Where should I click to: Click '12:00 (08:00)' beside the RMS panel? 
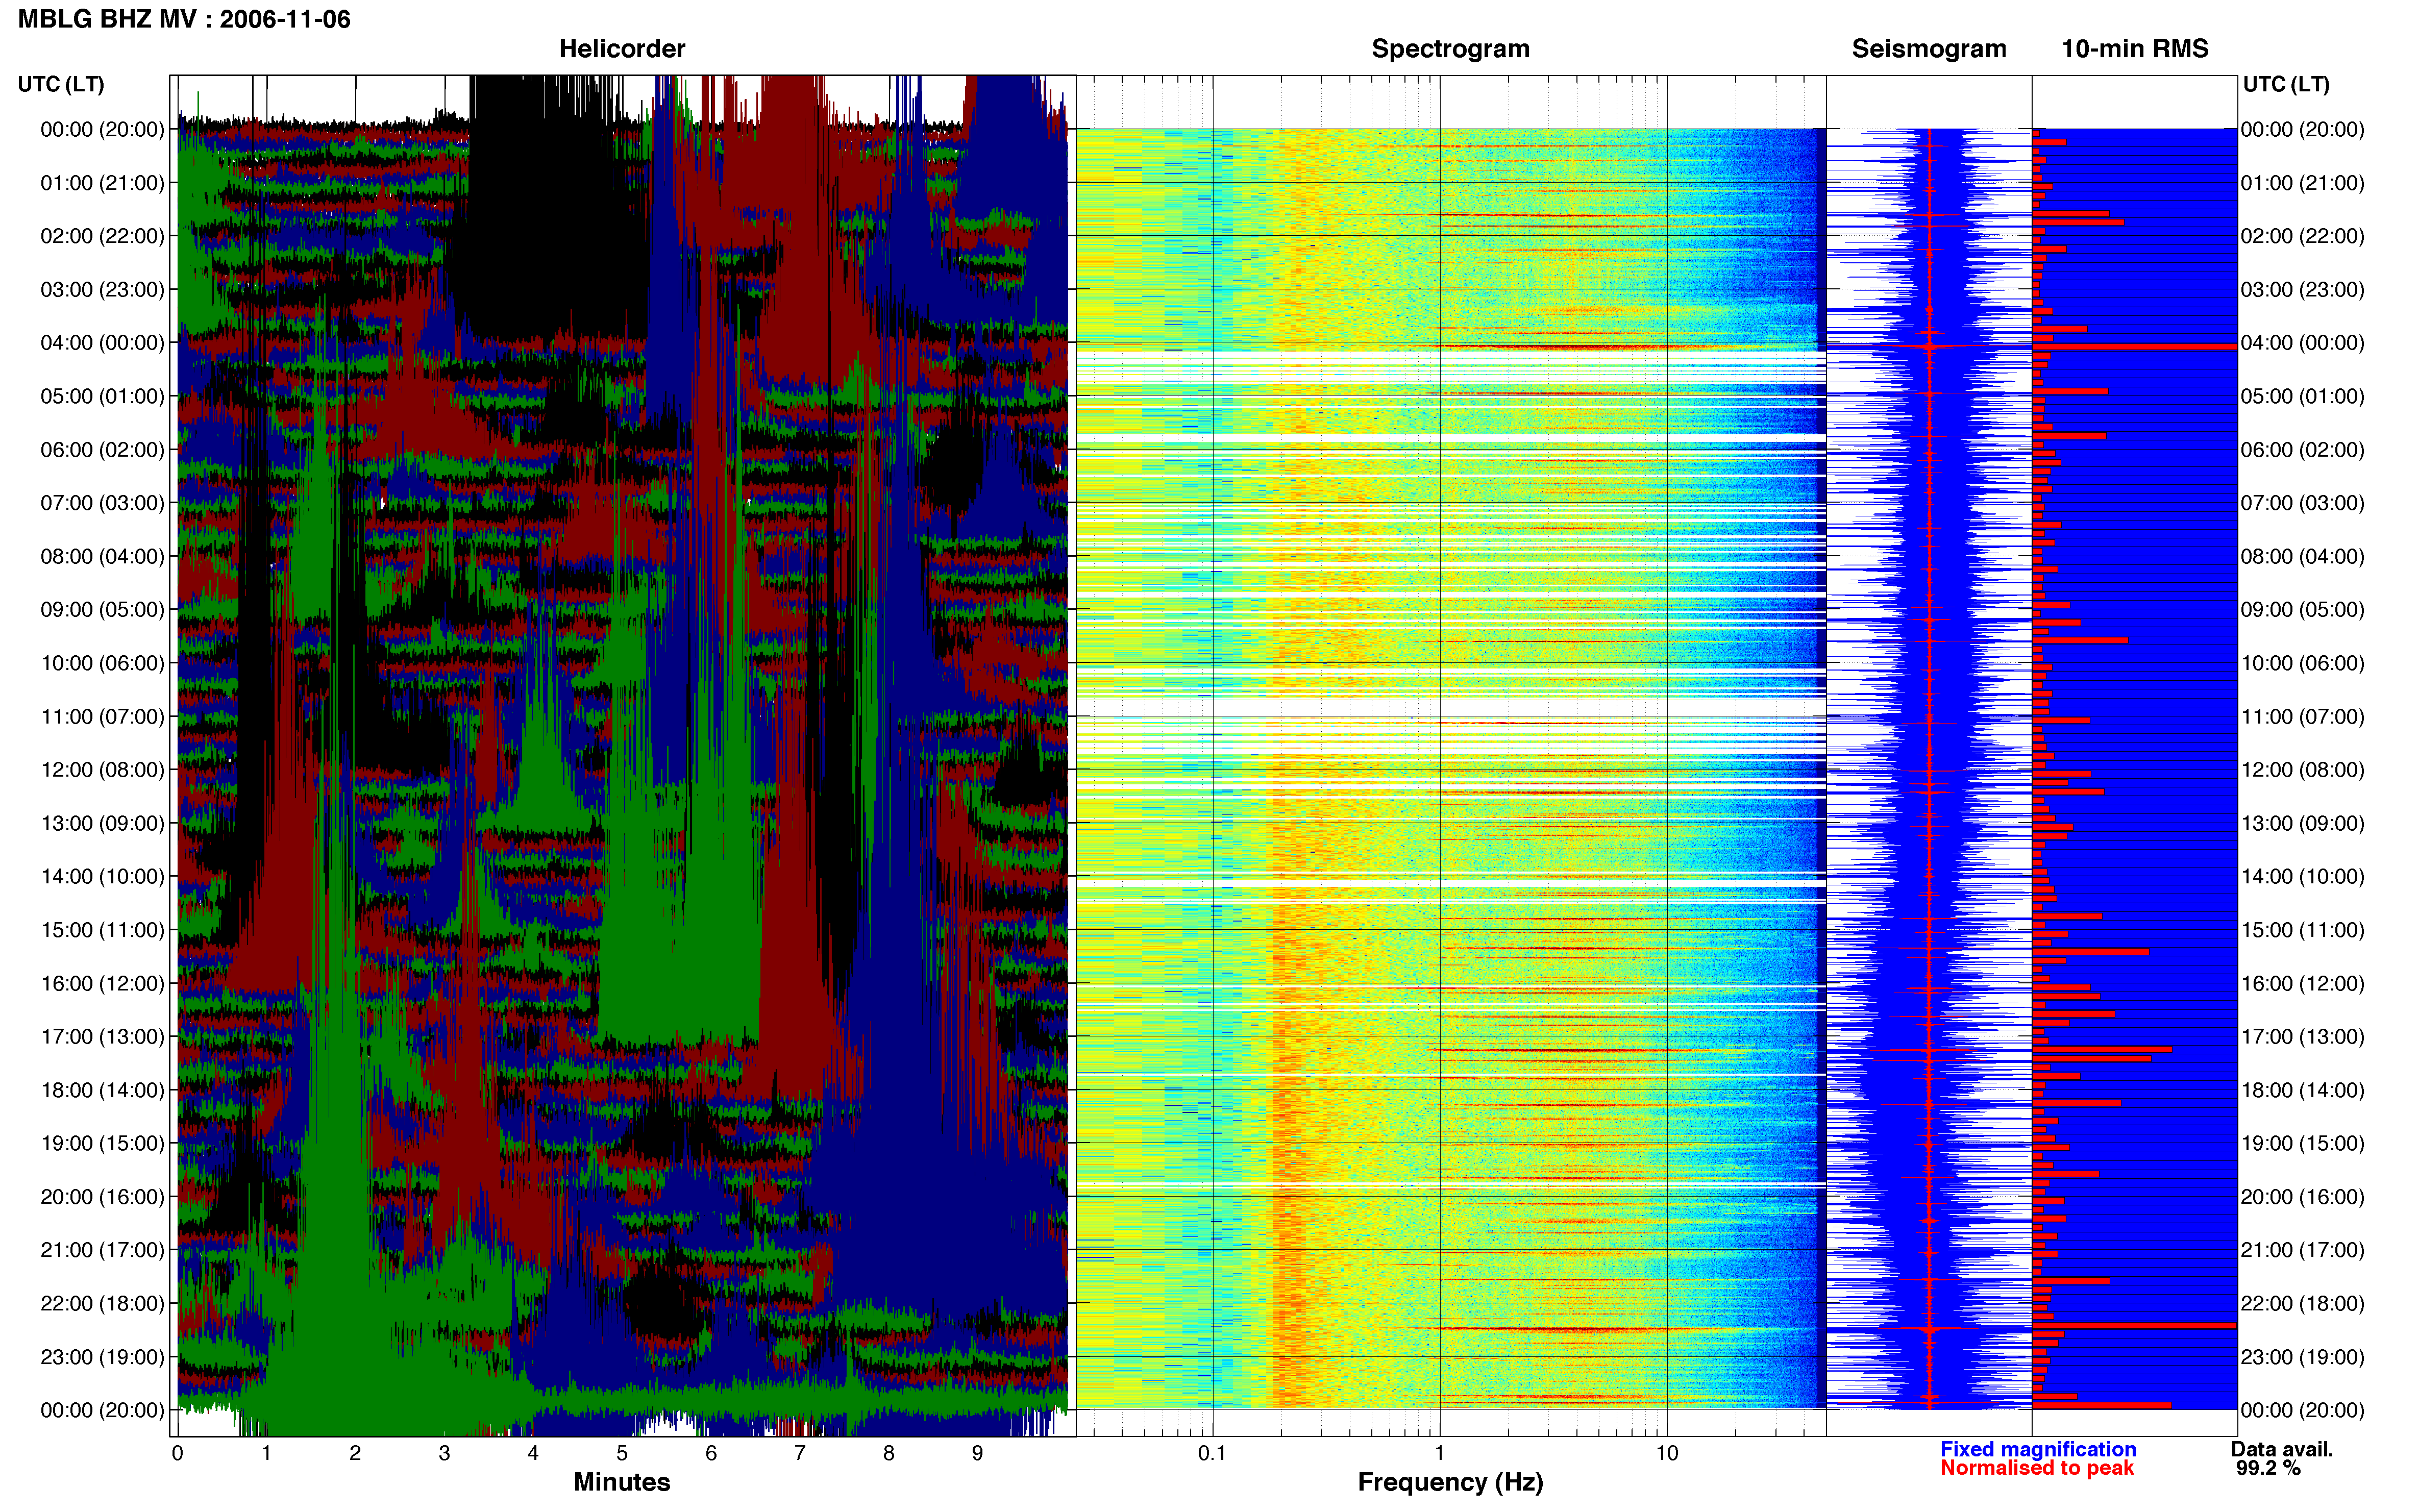pos(2302,770)
